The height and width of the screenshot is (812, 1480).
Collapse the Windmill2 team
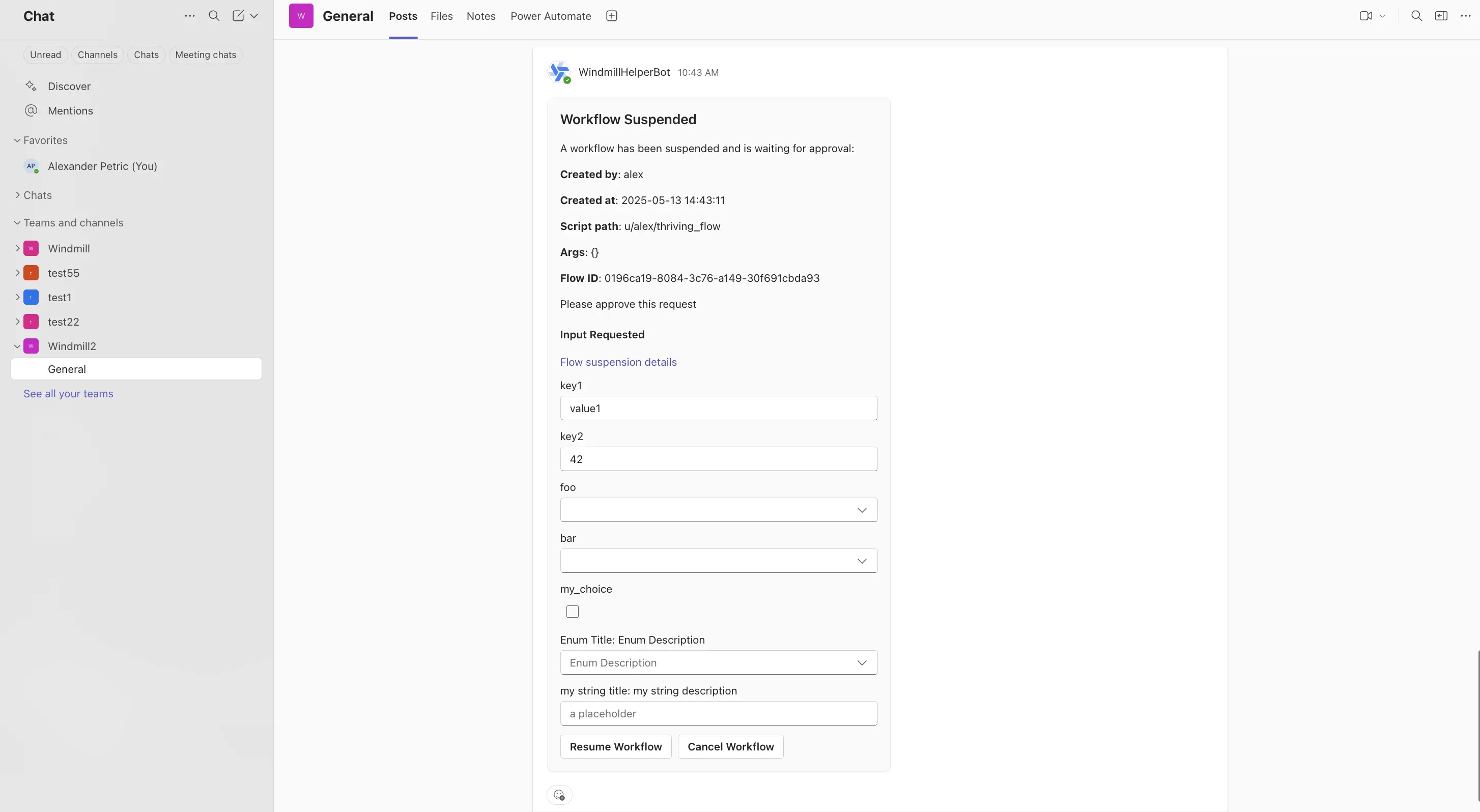coord(17,345)
